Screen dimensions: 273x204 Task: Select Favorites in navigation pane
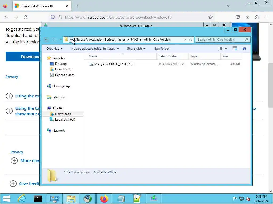click(x=59, y=58)
